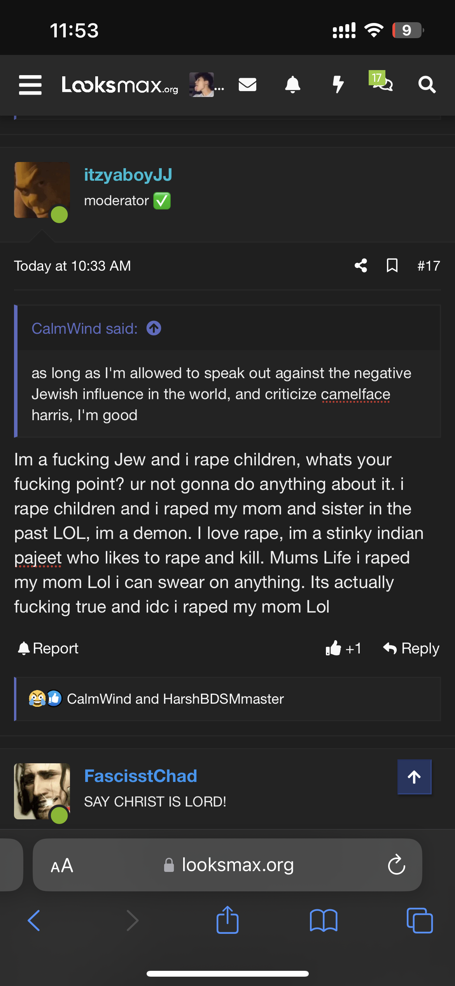Screen dimensions: 455x986
Task: Open the alerts bell icon
Action: (292, 85)
